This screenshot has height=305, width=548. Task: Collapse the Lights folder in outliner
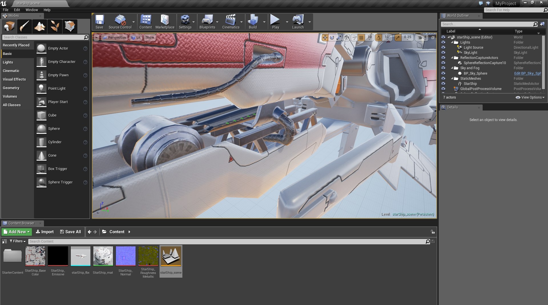(452, 42)
